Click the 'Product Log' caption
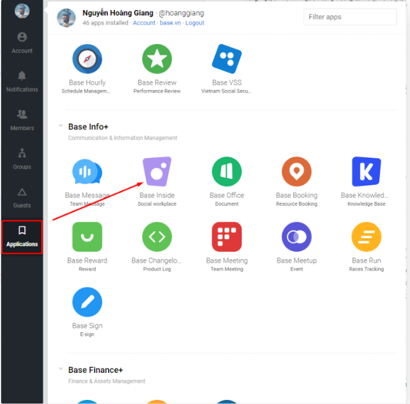This screenshot has width=410, height=404. [157, 269]
